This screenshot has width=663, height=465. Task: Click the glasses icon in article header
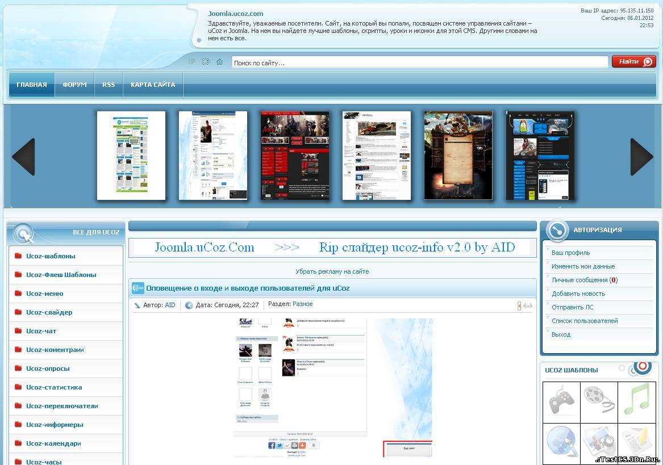point(528,305)
